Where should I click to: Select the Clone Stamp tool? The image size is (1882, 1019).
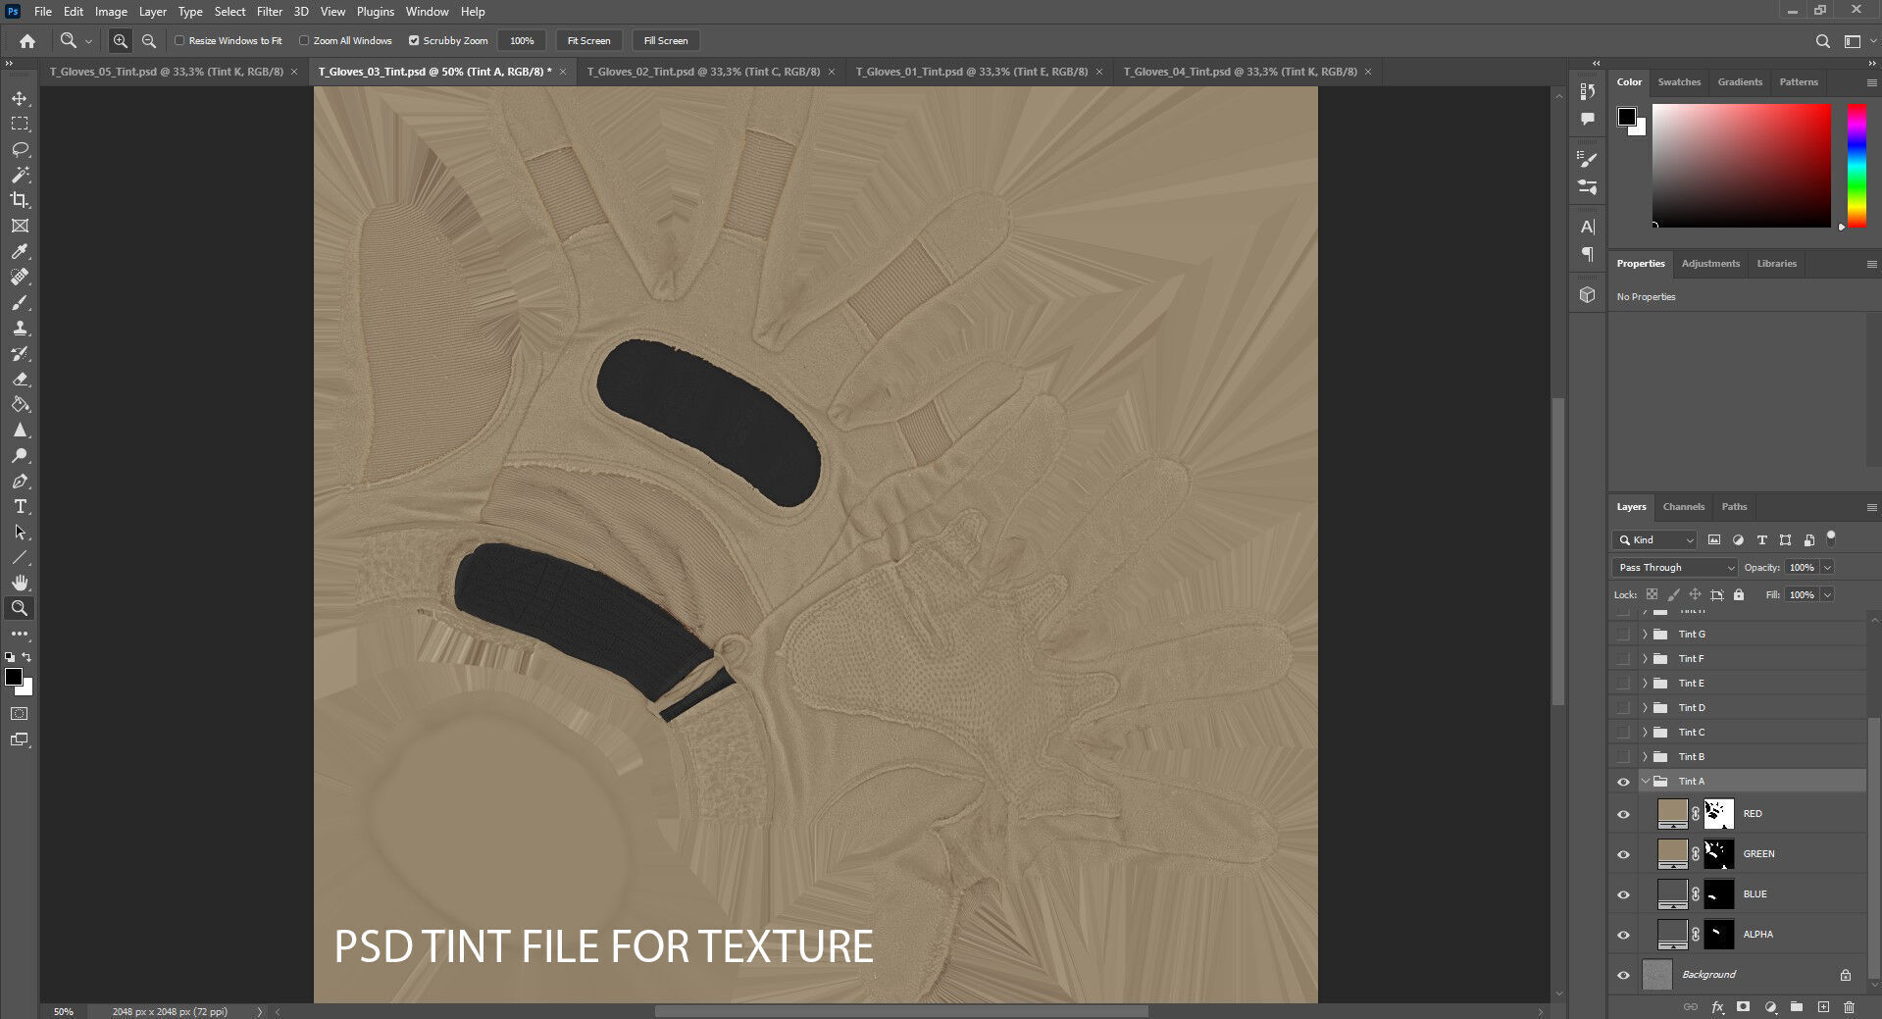click(x=20, y=328)
